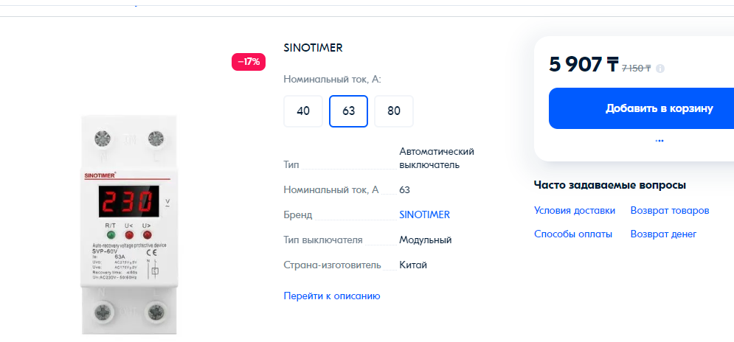Select the 40 A current option
Image resolution: width=734 pixels, height=342 pixels.
pyautogui.click(x=303, y=111)
